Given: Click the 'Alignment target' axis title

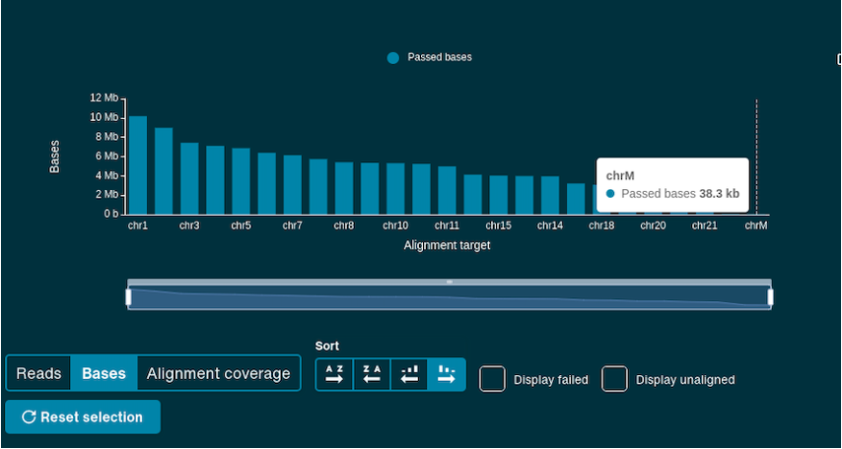Looking at the screenshot, I should pos(448,246).
